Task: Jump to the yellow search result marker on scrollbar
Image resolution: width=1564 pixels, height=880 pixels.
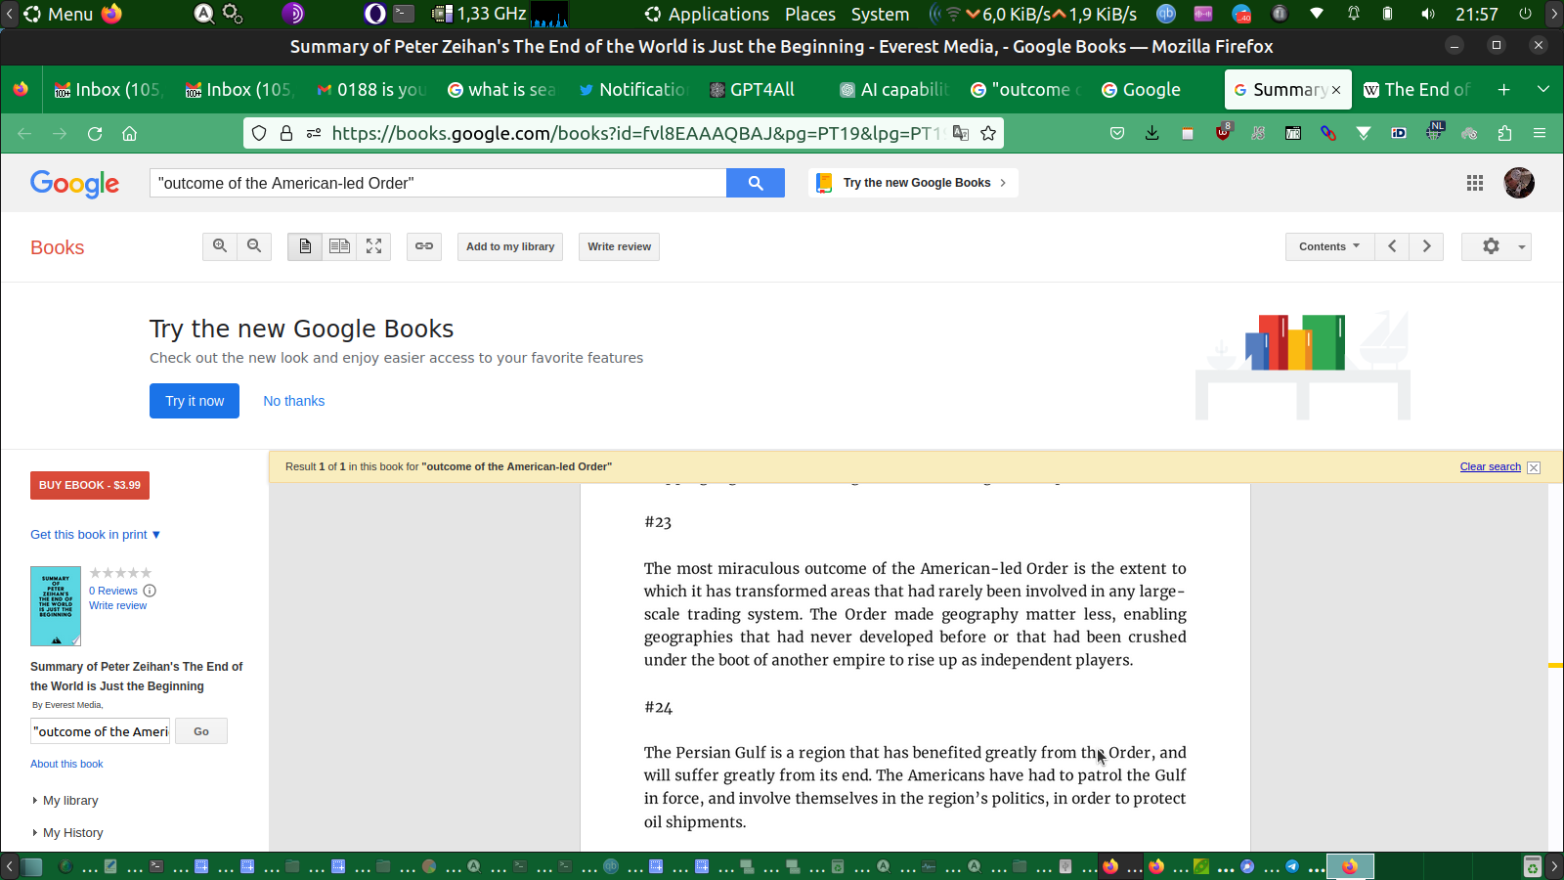Action: 1555,665
